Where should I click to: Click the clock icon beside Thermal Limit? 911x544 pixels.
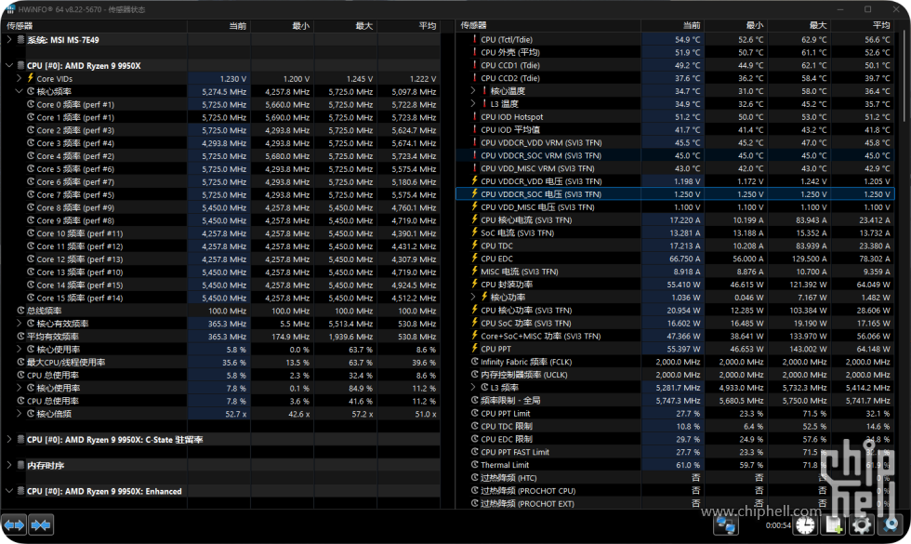[475, 464]
